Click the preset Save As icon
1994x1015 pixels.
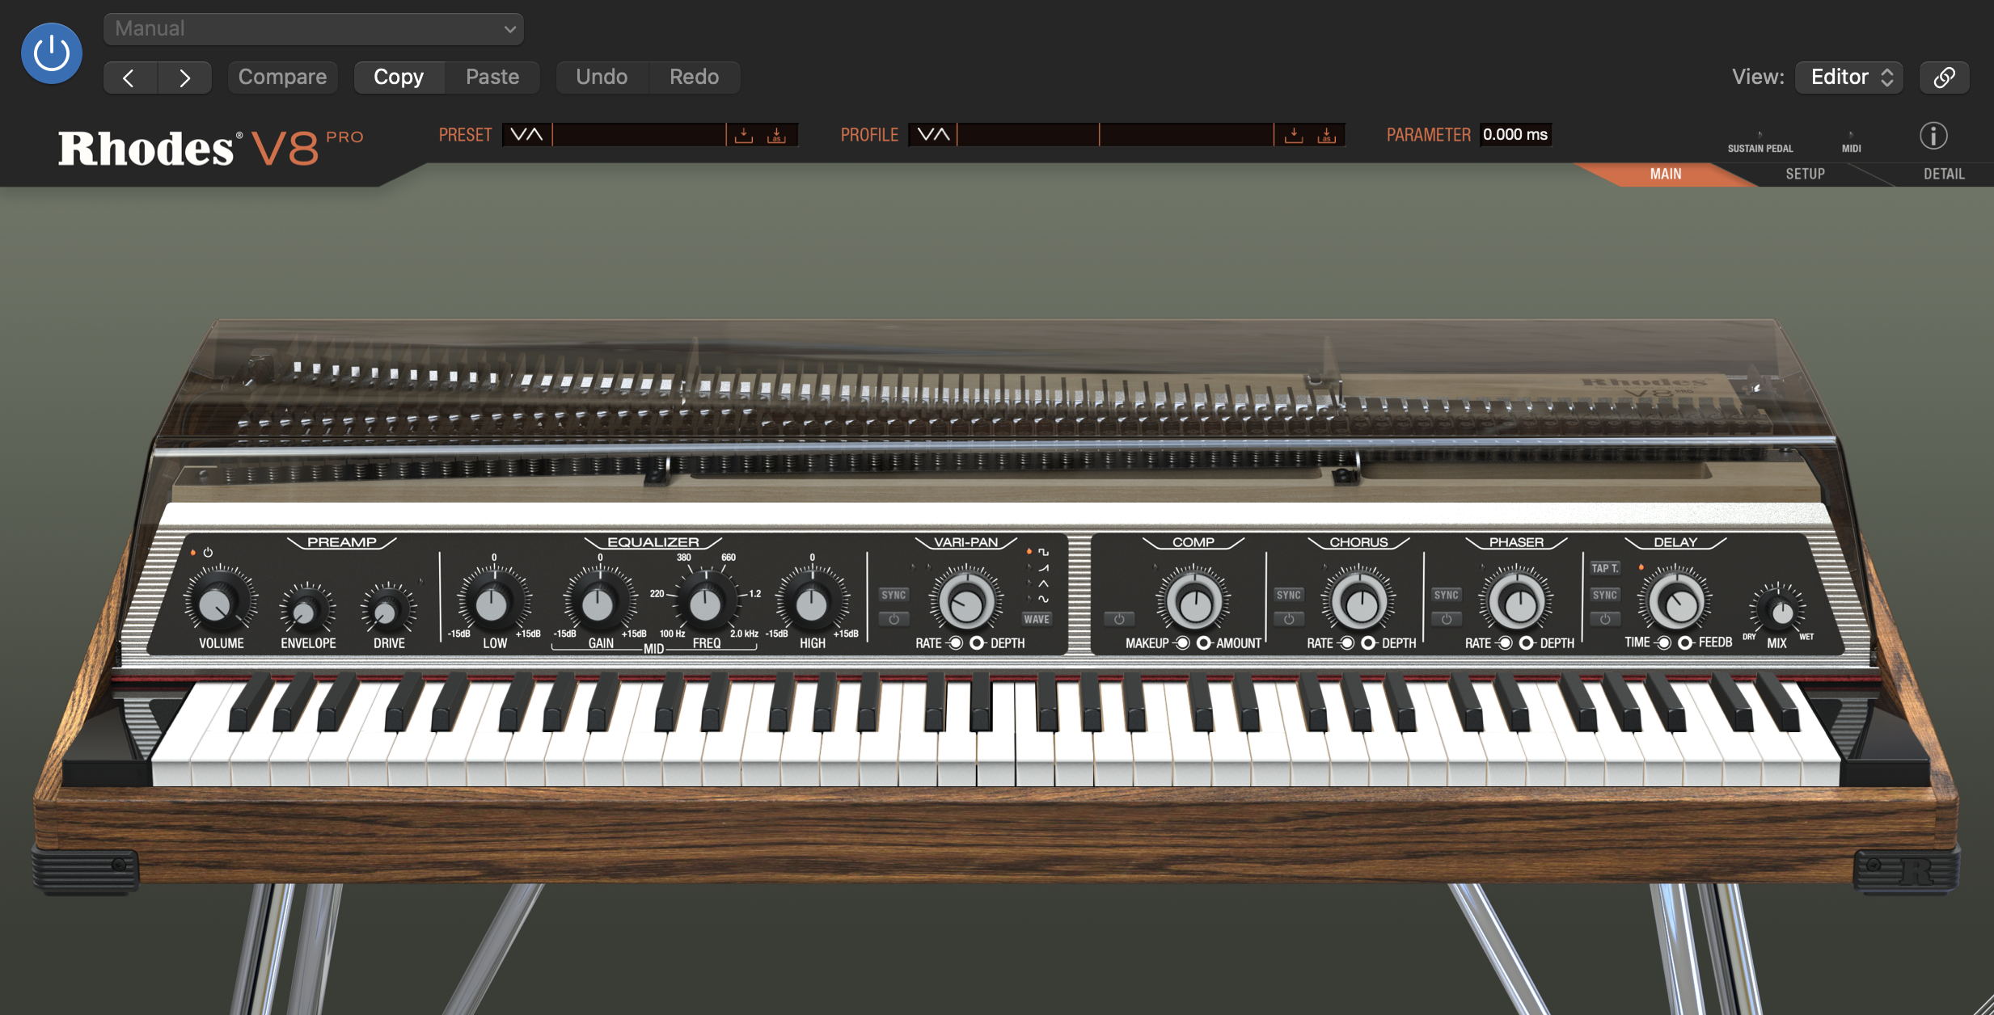[775, 135]
